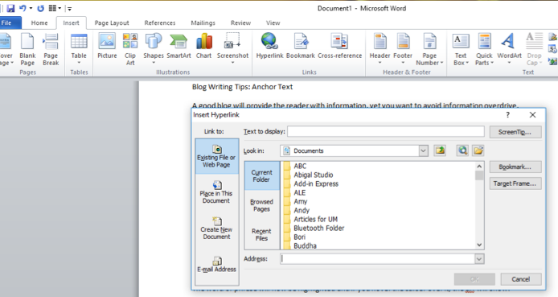Switch to Page Layout tab
Screen dimensions: 558x297
pyautogui.click(x=112, y=23)
